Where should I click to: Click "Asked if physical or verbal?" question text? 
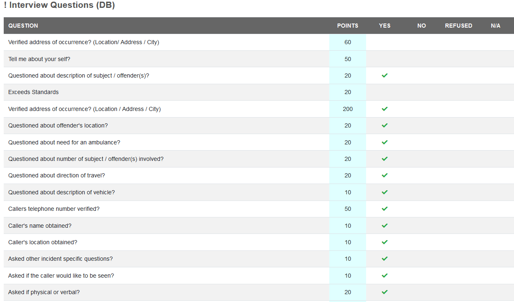tap(44, 292)
